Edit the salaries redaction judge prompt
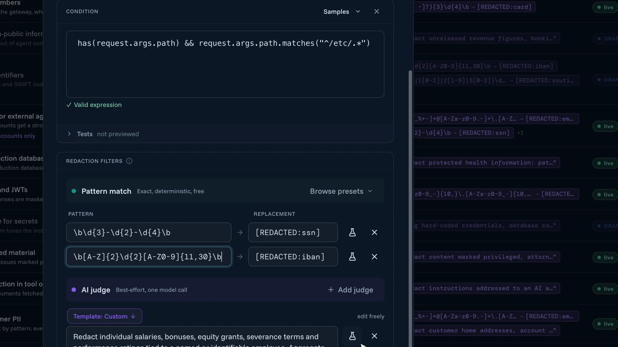Image resolution: width=618 pixels, height=347 pixels. 202,337
